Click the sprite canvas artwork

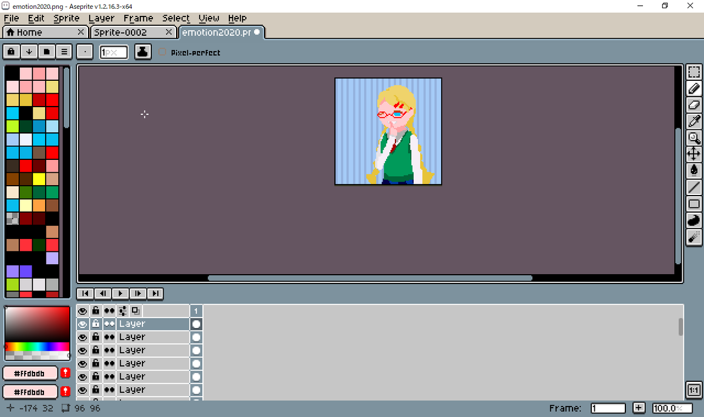click(388, 131)
